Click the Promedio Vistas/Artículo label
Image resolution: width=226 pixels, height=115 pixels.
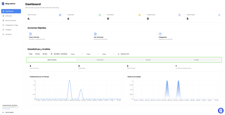coord(183,68)
